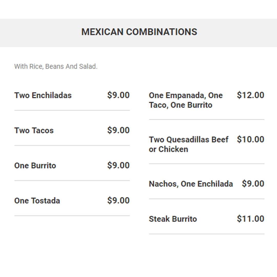The height and width of the screenshot is (277, 277).
Task: Choose the One Burrito combination
Action: (x=35, y=166)
